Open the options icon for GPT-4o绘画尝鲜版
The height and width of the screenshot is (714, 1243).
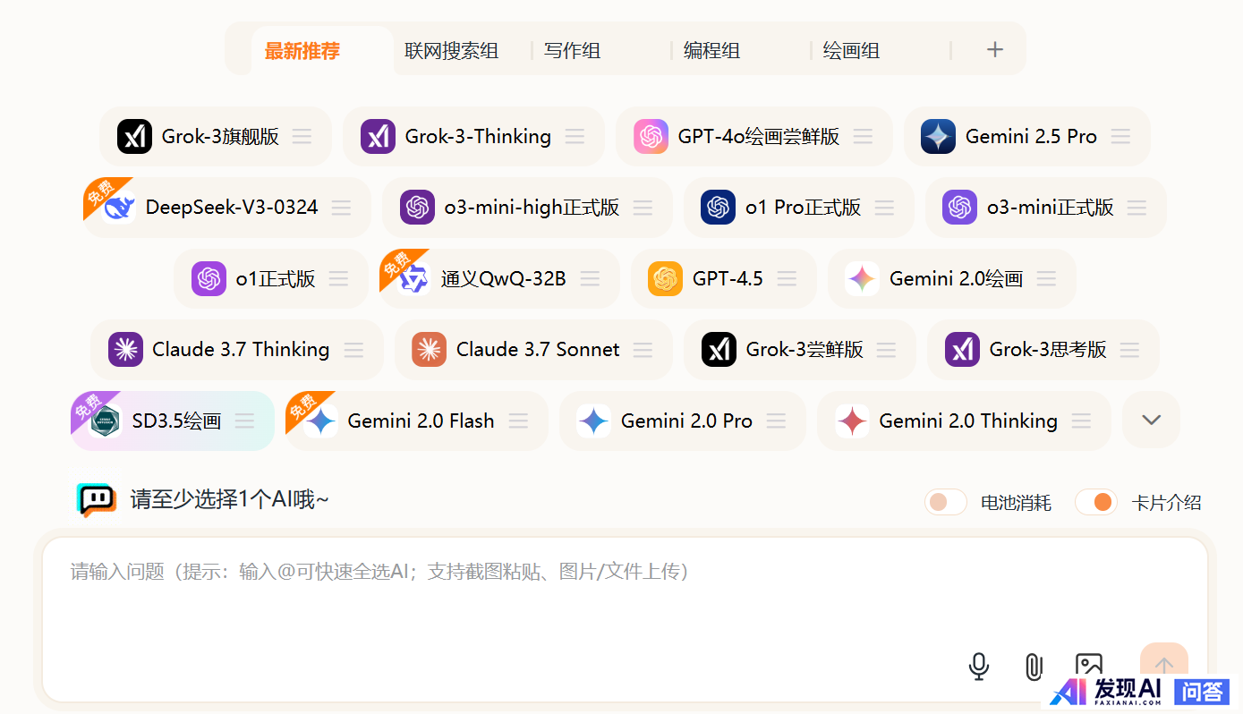pyautogui.click(x=863, y=136)
